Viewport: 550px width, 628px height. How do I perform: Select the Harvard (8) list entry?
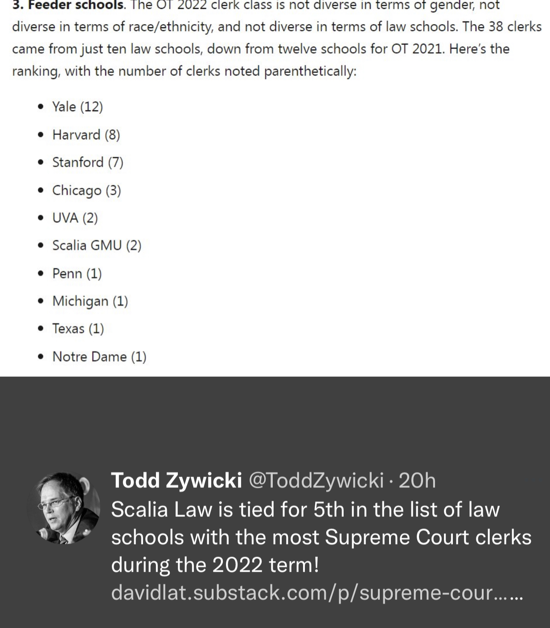click(x=86, y=135)
